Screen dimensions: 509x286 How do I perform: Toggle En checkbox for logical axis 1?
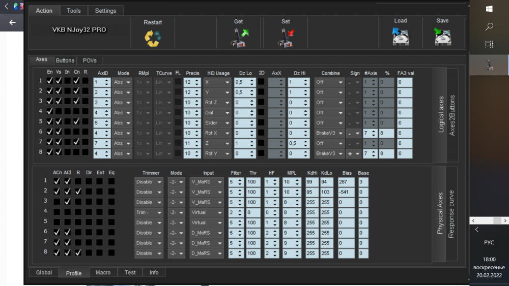(50, 81)
